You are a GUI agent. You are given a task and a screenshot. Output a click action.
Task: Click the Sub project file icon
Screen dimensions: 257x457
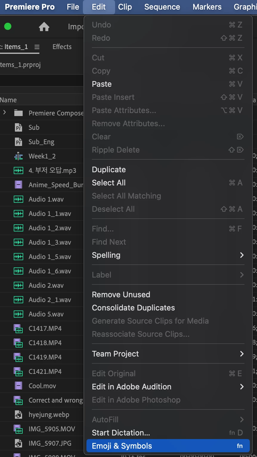tap(18, 127)
